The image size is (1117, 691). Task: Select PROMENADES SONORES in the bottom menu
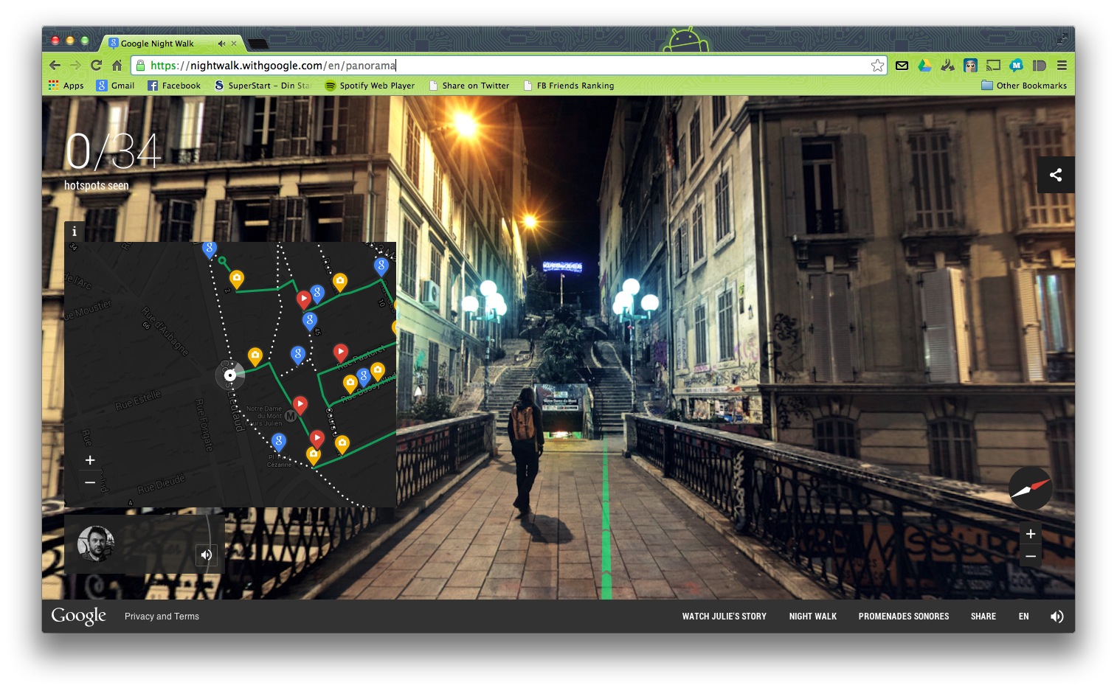(x=904, y=616)
